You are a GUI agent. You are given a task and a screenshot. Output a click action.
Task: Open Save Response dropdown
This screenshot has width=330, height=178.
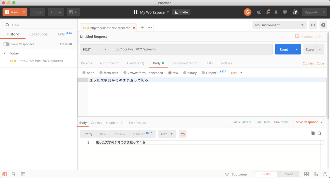(x=309, y=122)
